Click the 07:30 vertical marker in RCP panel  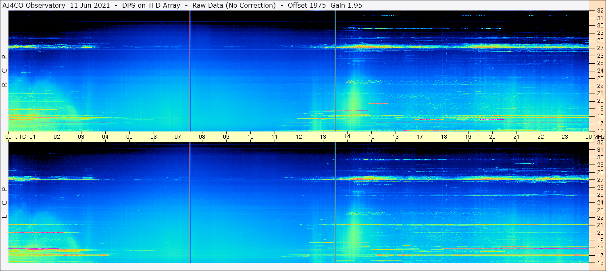point(190,71)
